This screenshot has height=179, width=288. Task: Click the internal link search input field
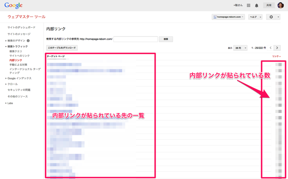(135, 39)
